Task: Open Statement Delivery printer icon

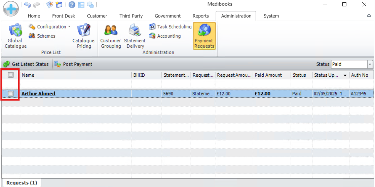Action: click(x=135, y=31)
